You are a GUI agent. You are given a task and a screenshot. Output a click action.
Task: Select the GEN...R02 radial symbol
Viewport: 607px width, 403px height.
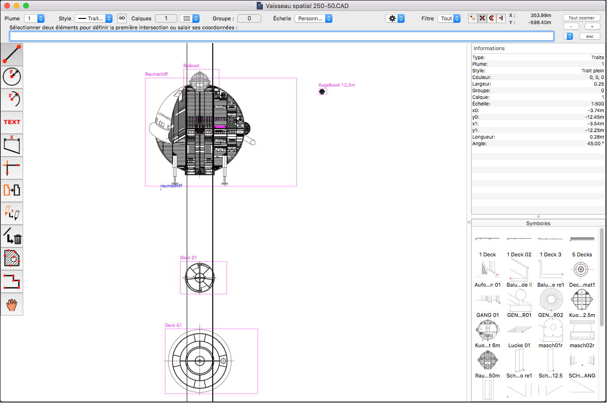551,303
